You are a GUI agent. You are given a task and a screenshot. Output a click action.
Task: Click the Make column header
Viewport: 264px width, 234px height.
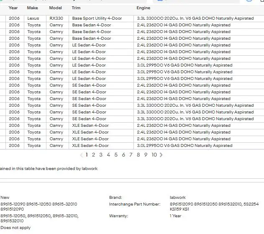(x=32, y=8)
